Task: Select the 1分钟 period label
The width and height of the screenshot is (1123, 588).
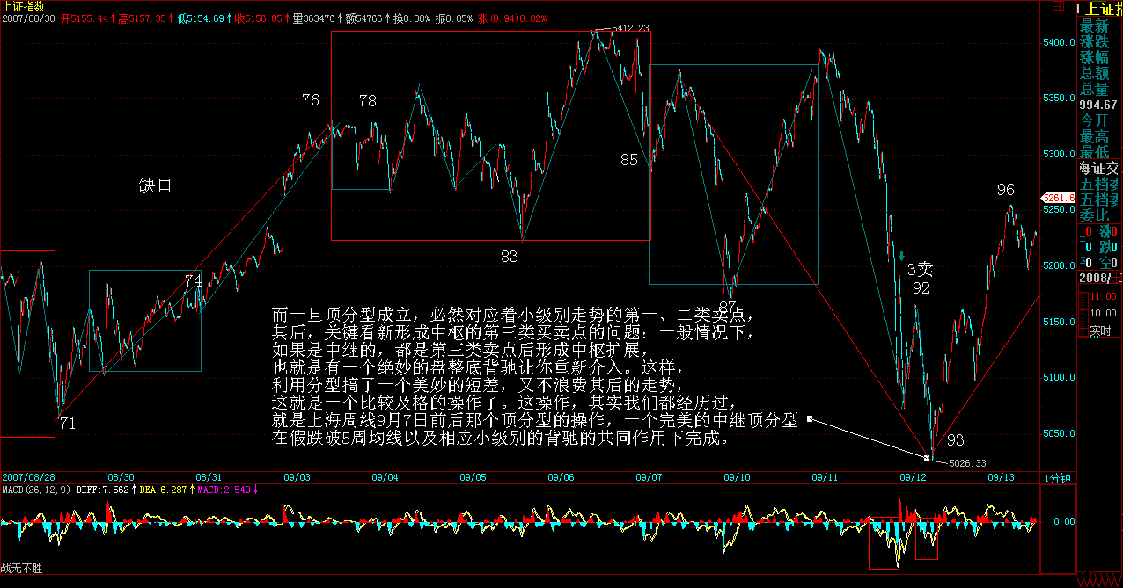Action: (x=1057, y=478)
